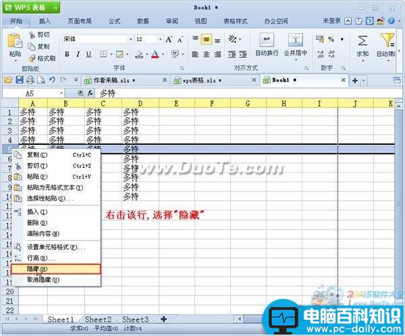Click the AutoFilter funnel icon
Image resolution: width=405 pixels, height=336 pixels.
click(x=387, y=40)
